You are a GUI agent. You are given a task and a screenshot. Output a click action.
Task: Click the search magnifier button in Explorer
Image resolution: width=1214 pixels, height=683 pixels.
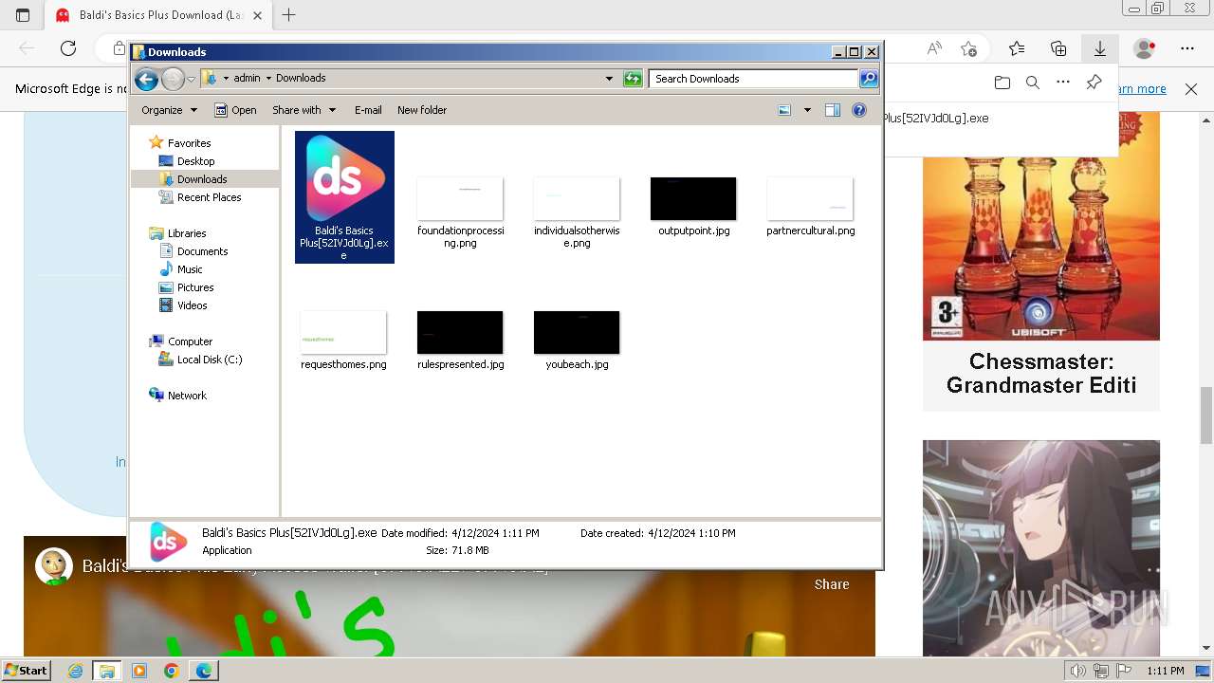(x=869, y=79)
